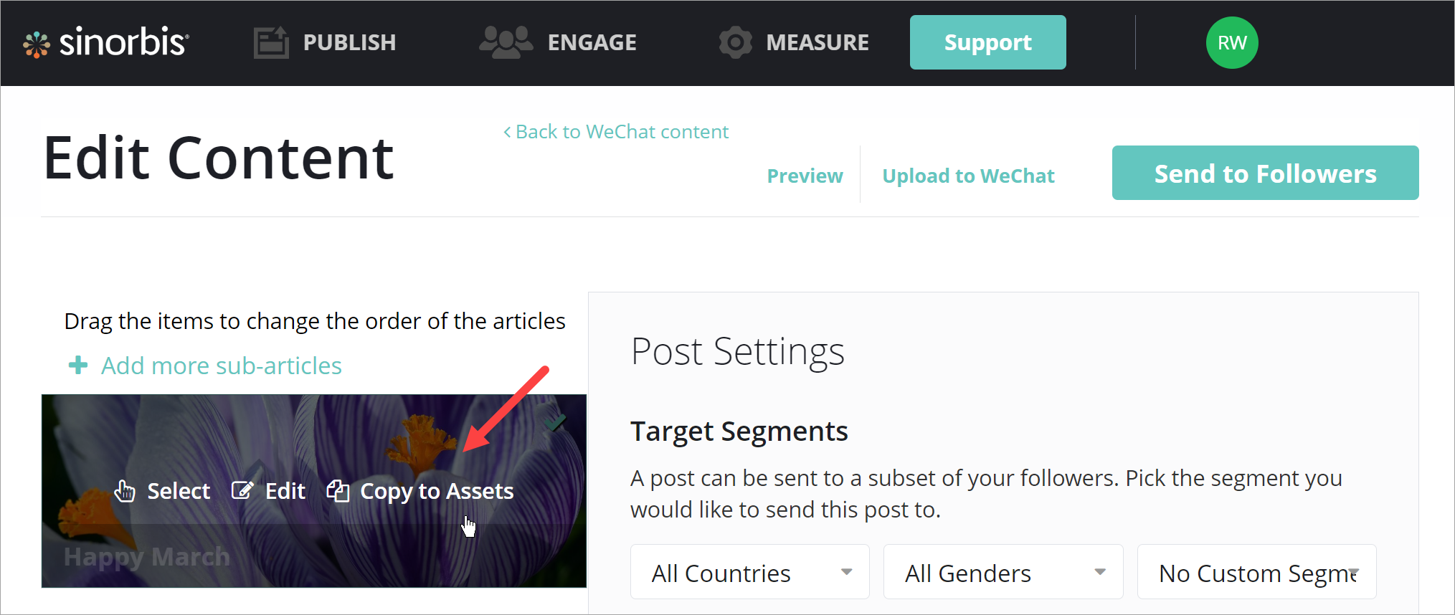Click the Support button
The width and height of the screenshot is (1455, 615).
point(987,43)
